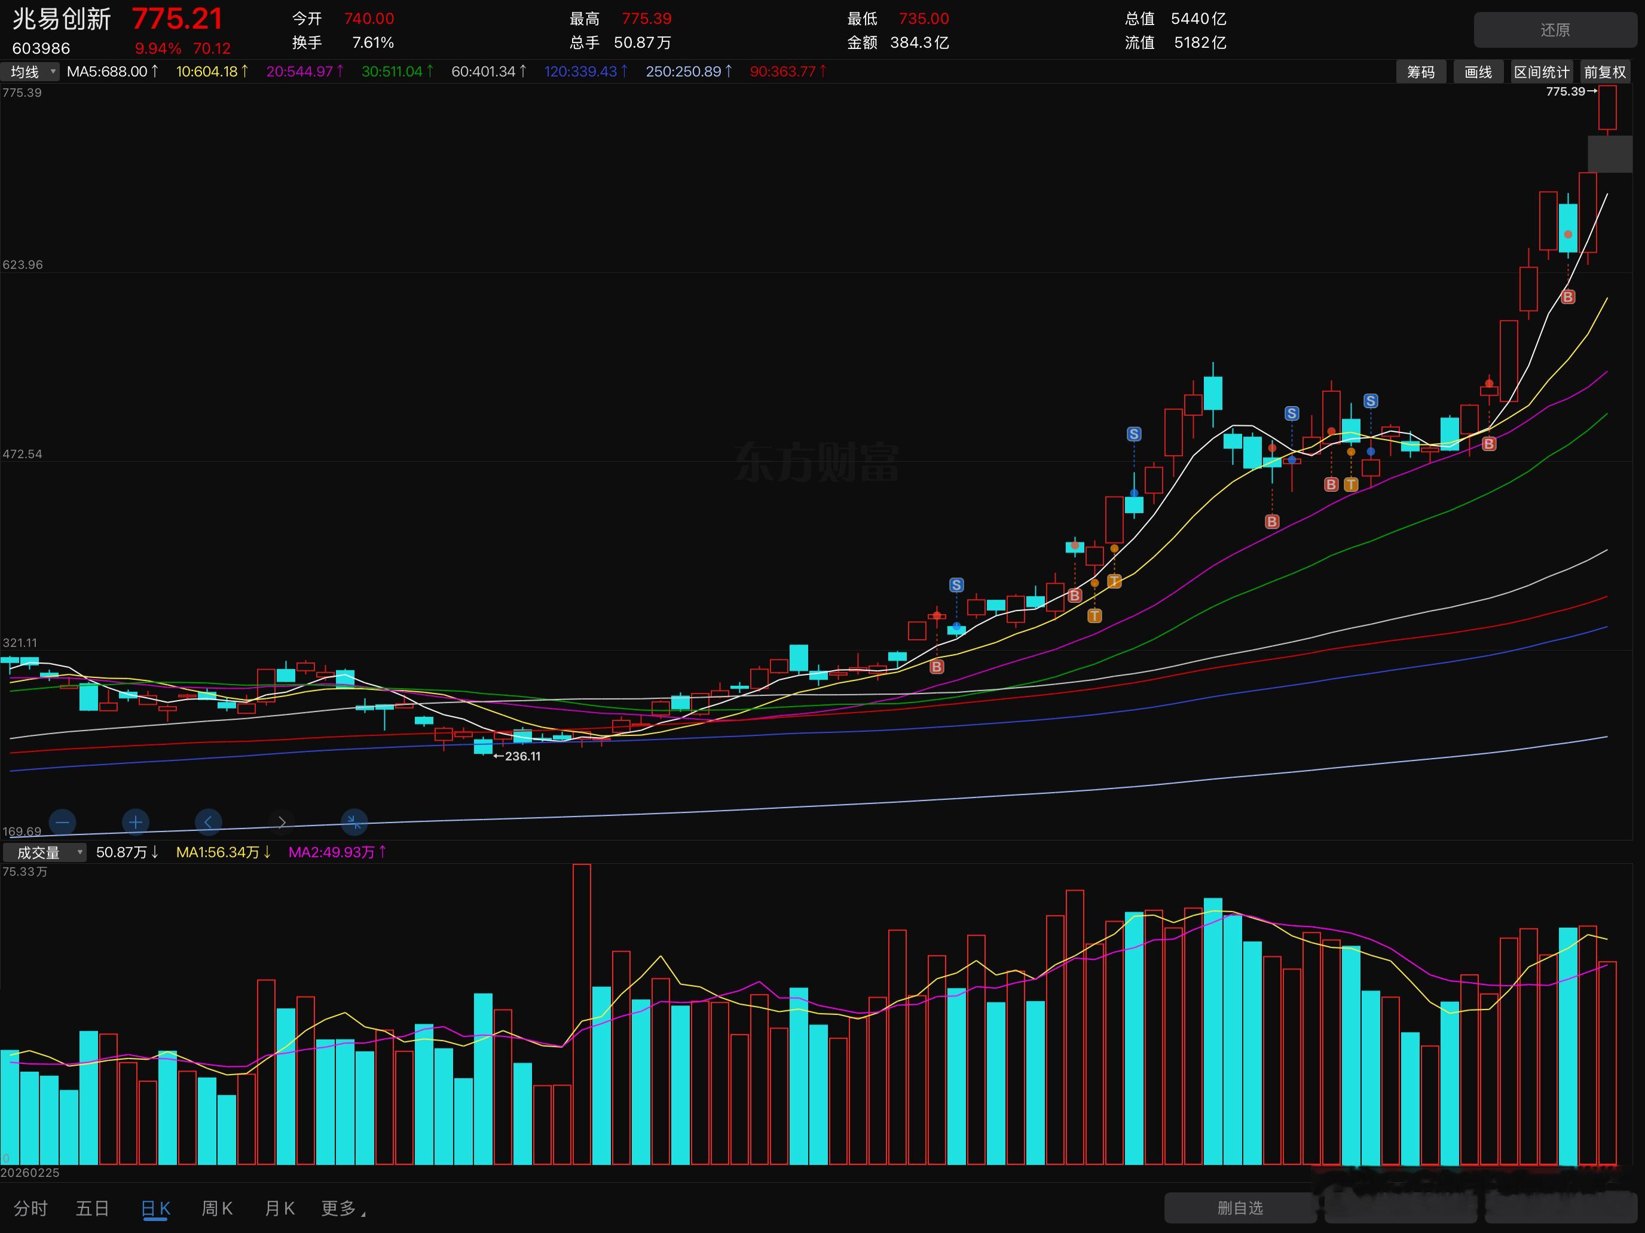
Task: Tap the leftmost red B buy marker
Action: click(937, 667)
